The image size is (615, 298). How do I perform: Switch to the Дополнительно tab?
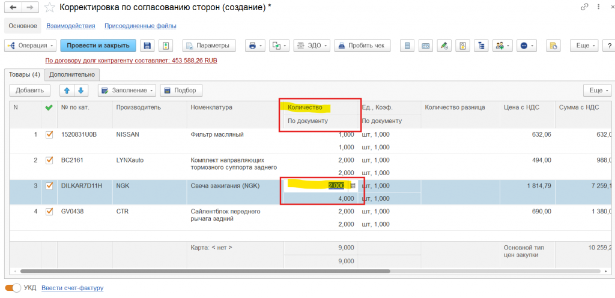coord(72,74)
